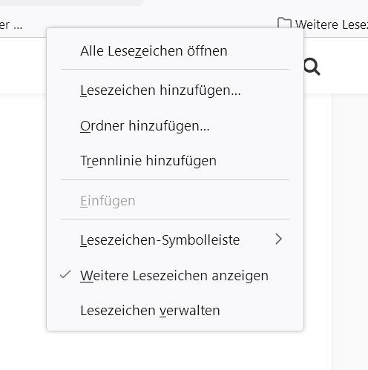The image size is (368, 370).
Task: Disable the Weitere Lesezeichen anzeigen option
Action: [x=175, y=276]
